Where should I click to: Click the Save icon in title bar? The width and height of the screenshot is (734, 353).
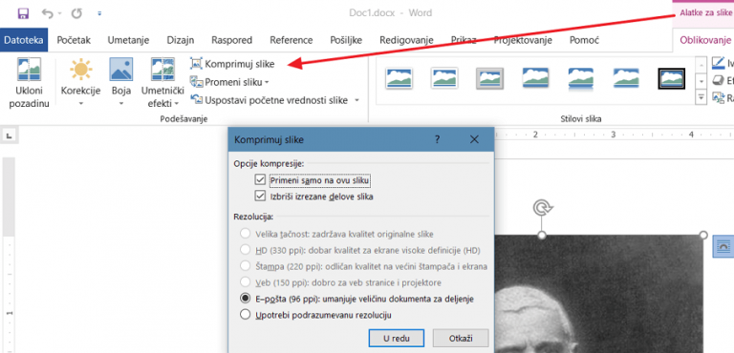(x=23, y=13)
